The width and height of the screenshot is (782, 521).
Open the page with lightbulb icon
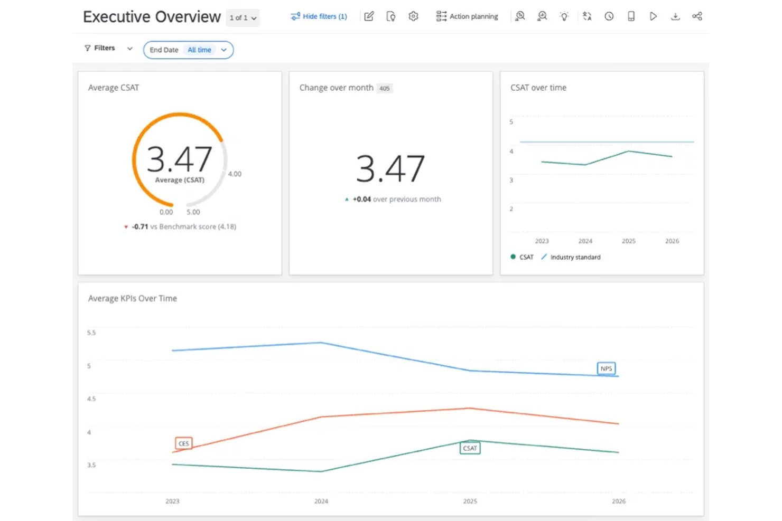391,16
